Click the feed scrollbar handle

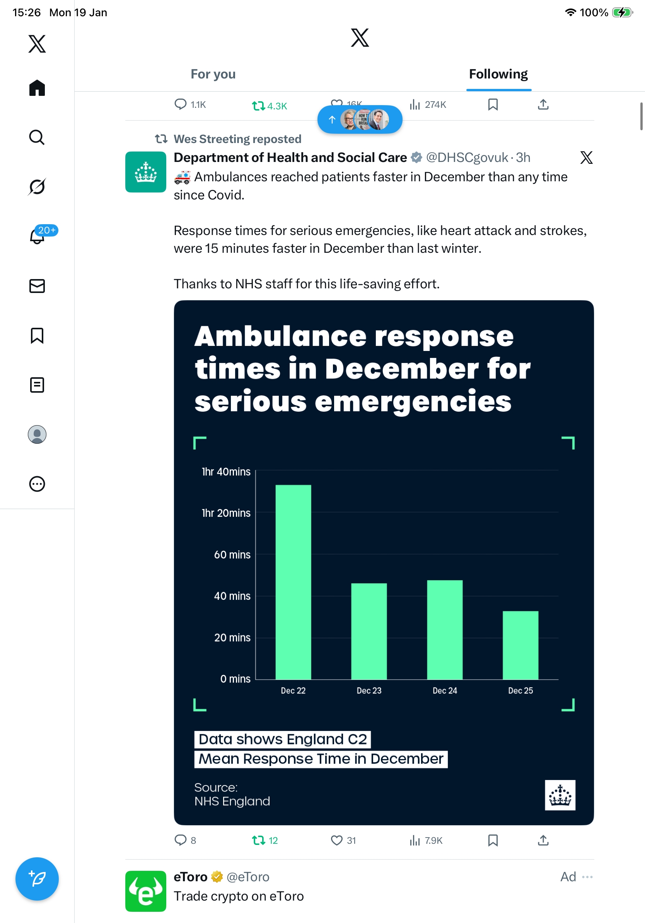[641, 117]
